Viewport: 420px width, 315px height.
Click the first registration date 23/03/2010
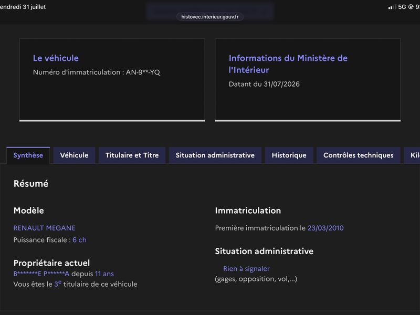pyautogui.click(x=325, y=228)
